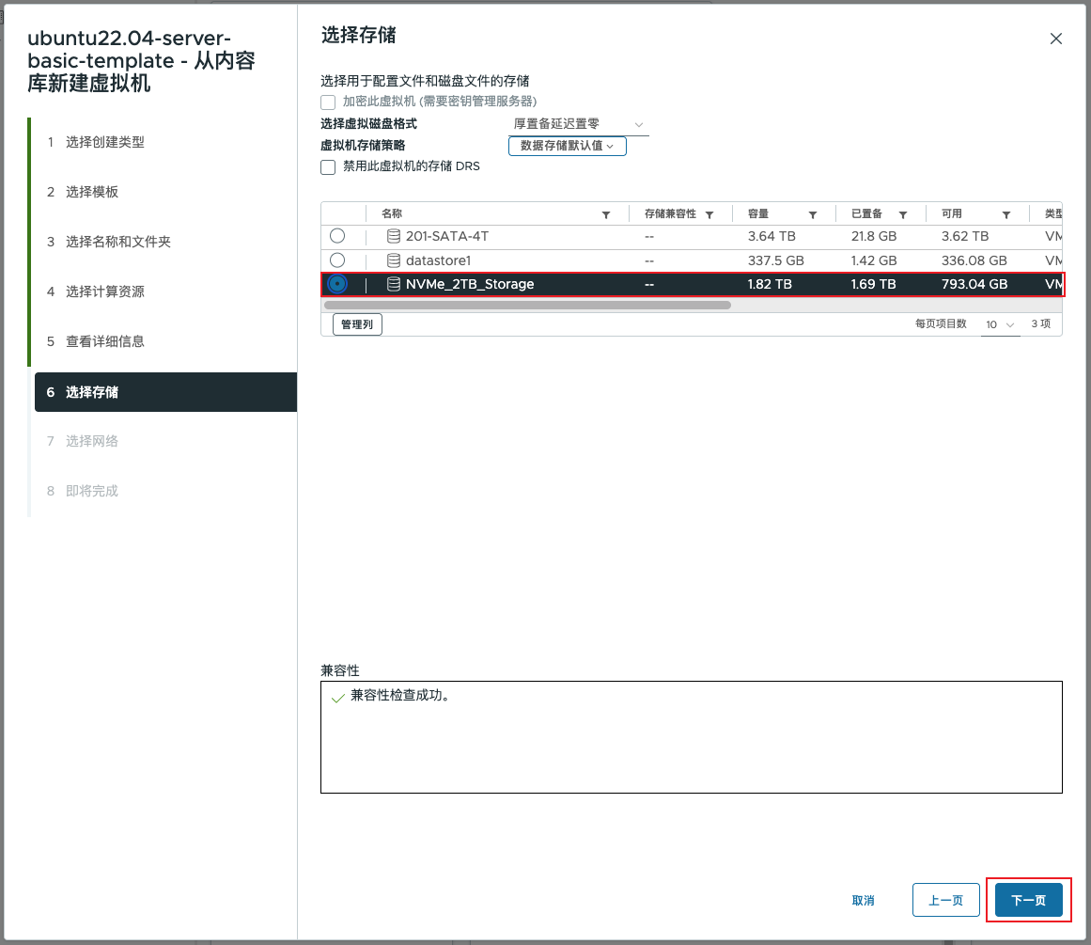Open 选择虚拟磁盘格式 dropdown showing 厚置备延迟置零

click(x=578, y=125)
